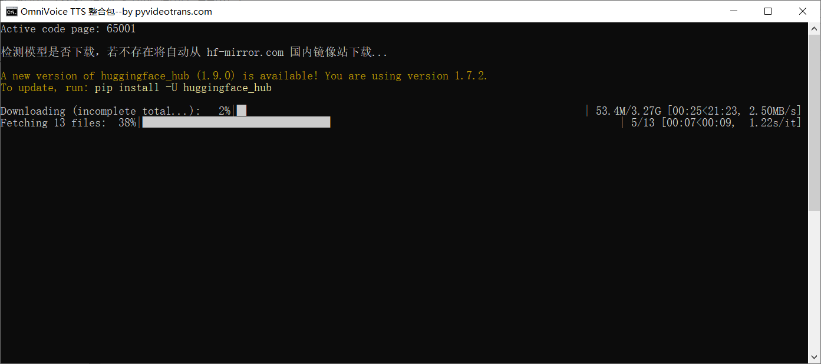Viewport: 821px width, 364px height.
Task: Click the "Active code page: 65001" line
Action: (x=68, y=29)
